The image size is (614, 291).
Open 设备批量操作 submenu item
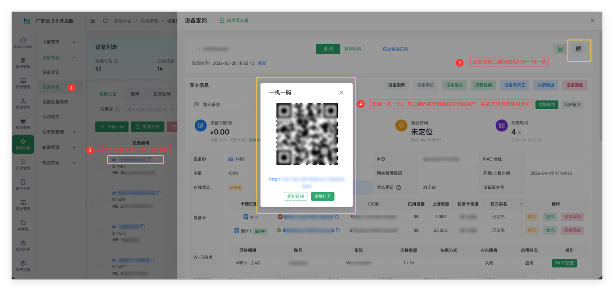click(55, 102)
